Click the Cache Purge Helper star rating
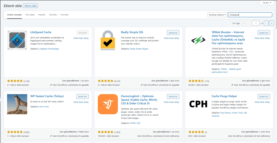The width and height of the screenshot is (277, 143). click(x=196, y=132)
